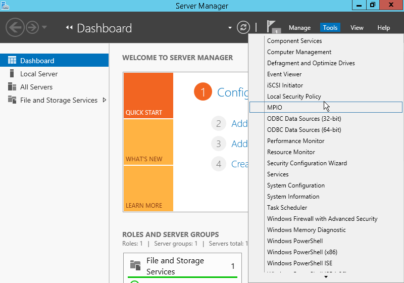Click menu scroll-down arrow at bottom
This screenshot has width=404, height=283.
click(326, 277)
